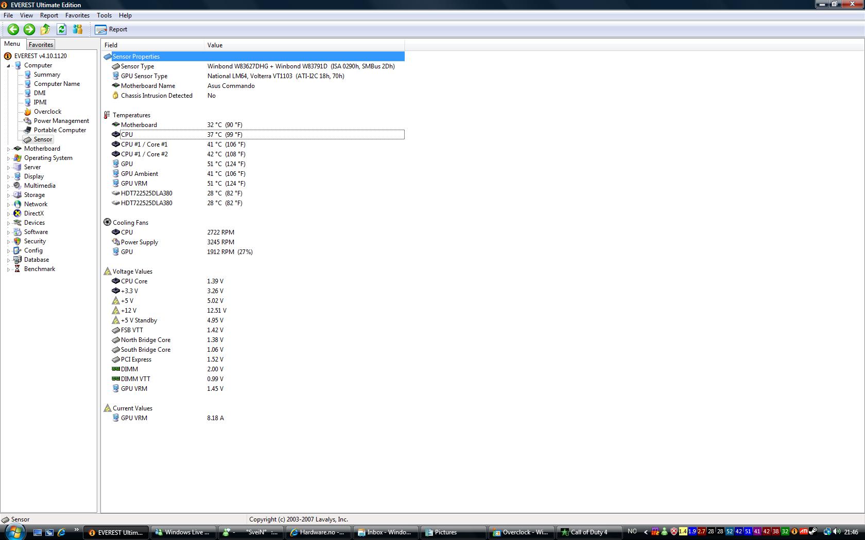
Task: Collapse the Computer tree node
Action: coord(8,66)
